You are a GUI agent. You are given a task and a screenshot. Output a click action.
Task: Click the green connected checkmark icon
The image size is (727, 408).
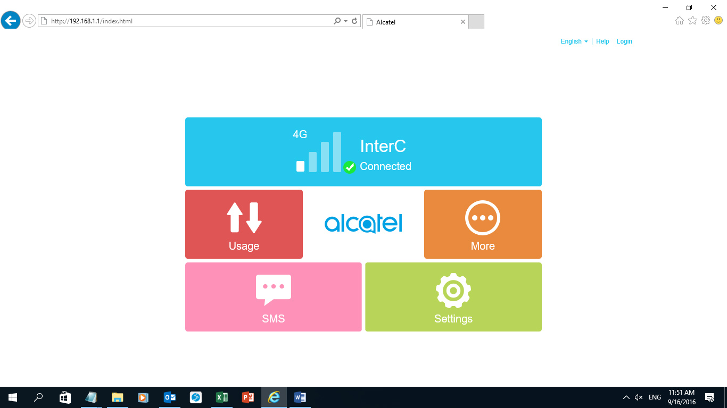click(x=349, y=167)
